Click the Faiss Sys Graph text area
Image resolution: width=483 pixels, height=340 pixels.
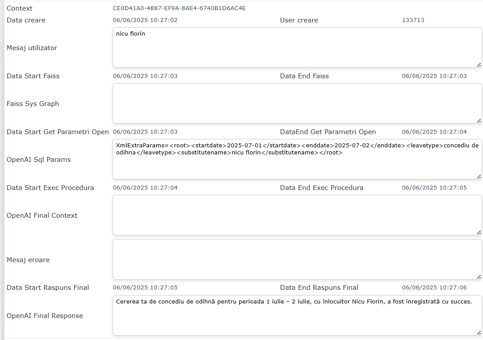[x=297, y=103]
